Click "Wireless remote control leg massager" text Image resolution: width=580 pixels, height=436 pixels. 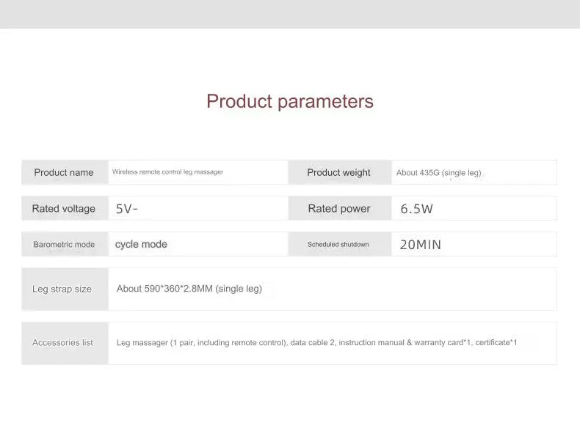coord(167,172)
